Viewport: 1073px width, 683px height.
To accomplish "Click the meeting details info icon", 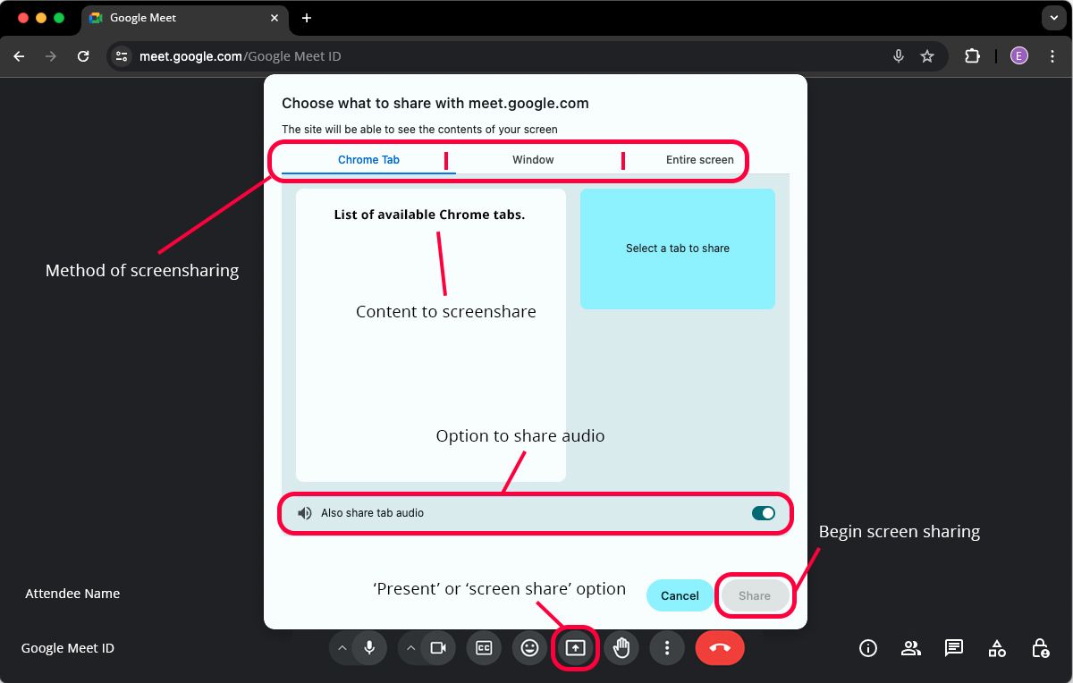I will (867, 647).
